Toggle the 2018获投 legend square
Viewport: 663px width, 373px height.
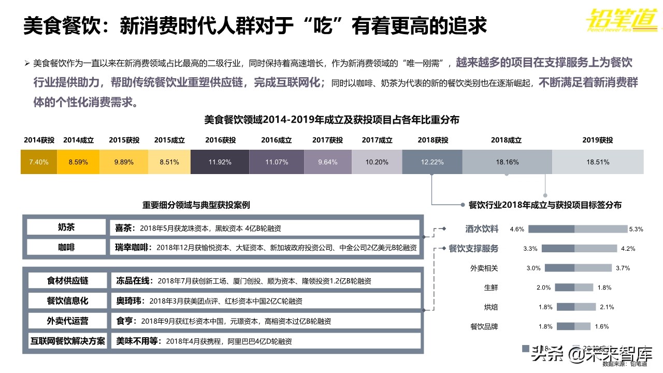(x=525, y=348)
